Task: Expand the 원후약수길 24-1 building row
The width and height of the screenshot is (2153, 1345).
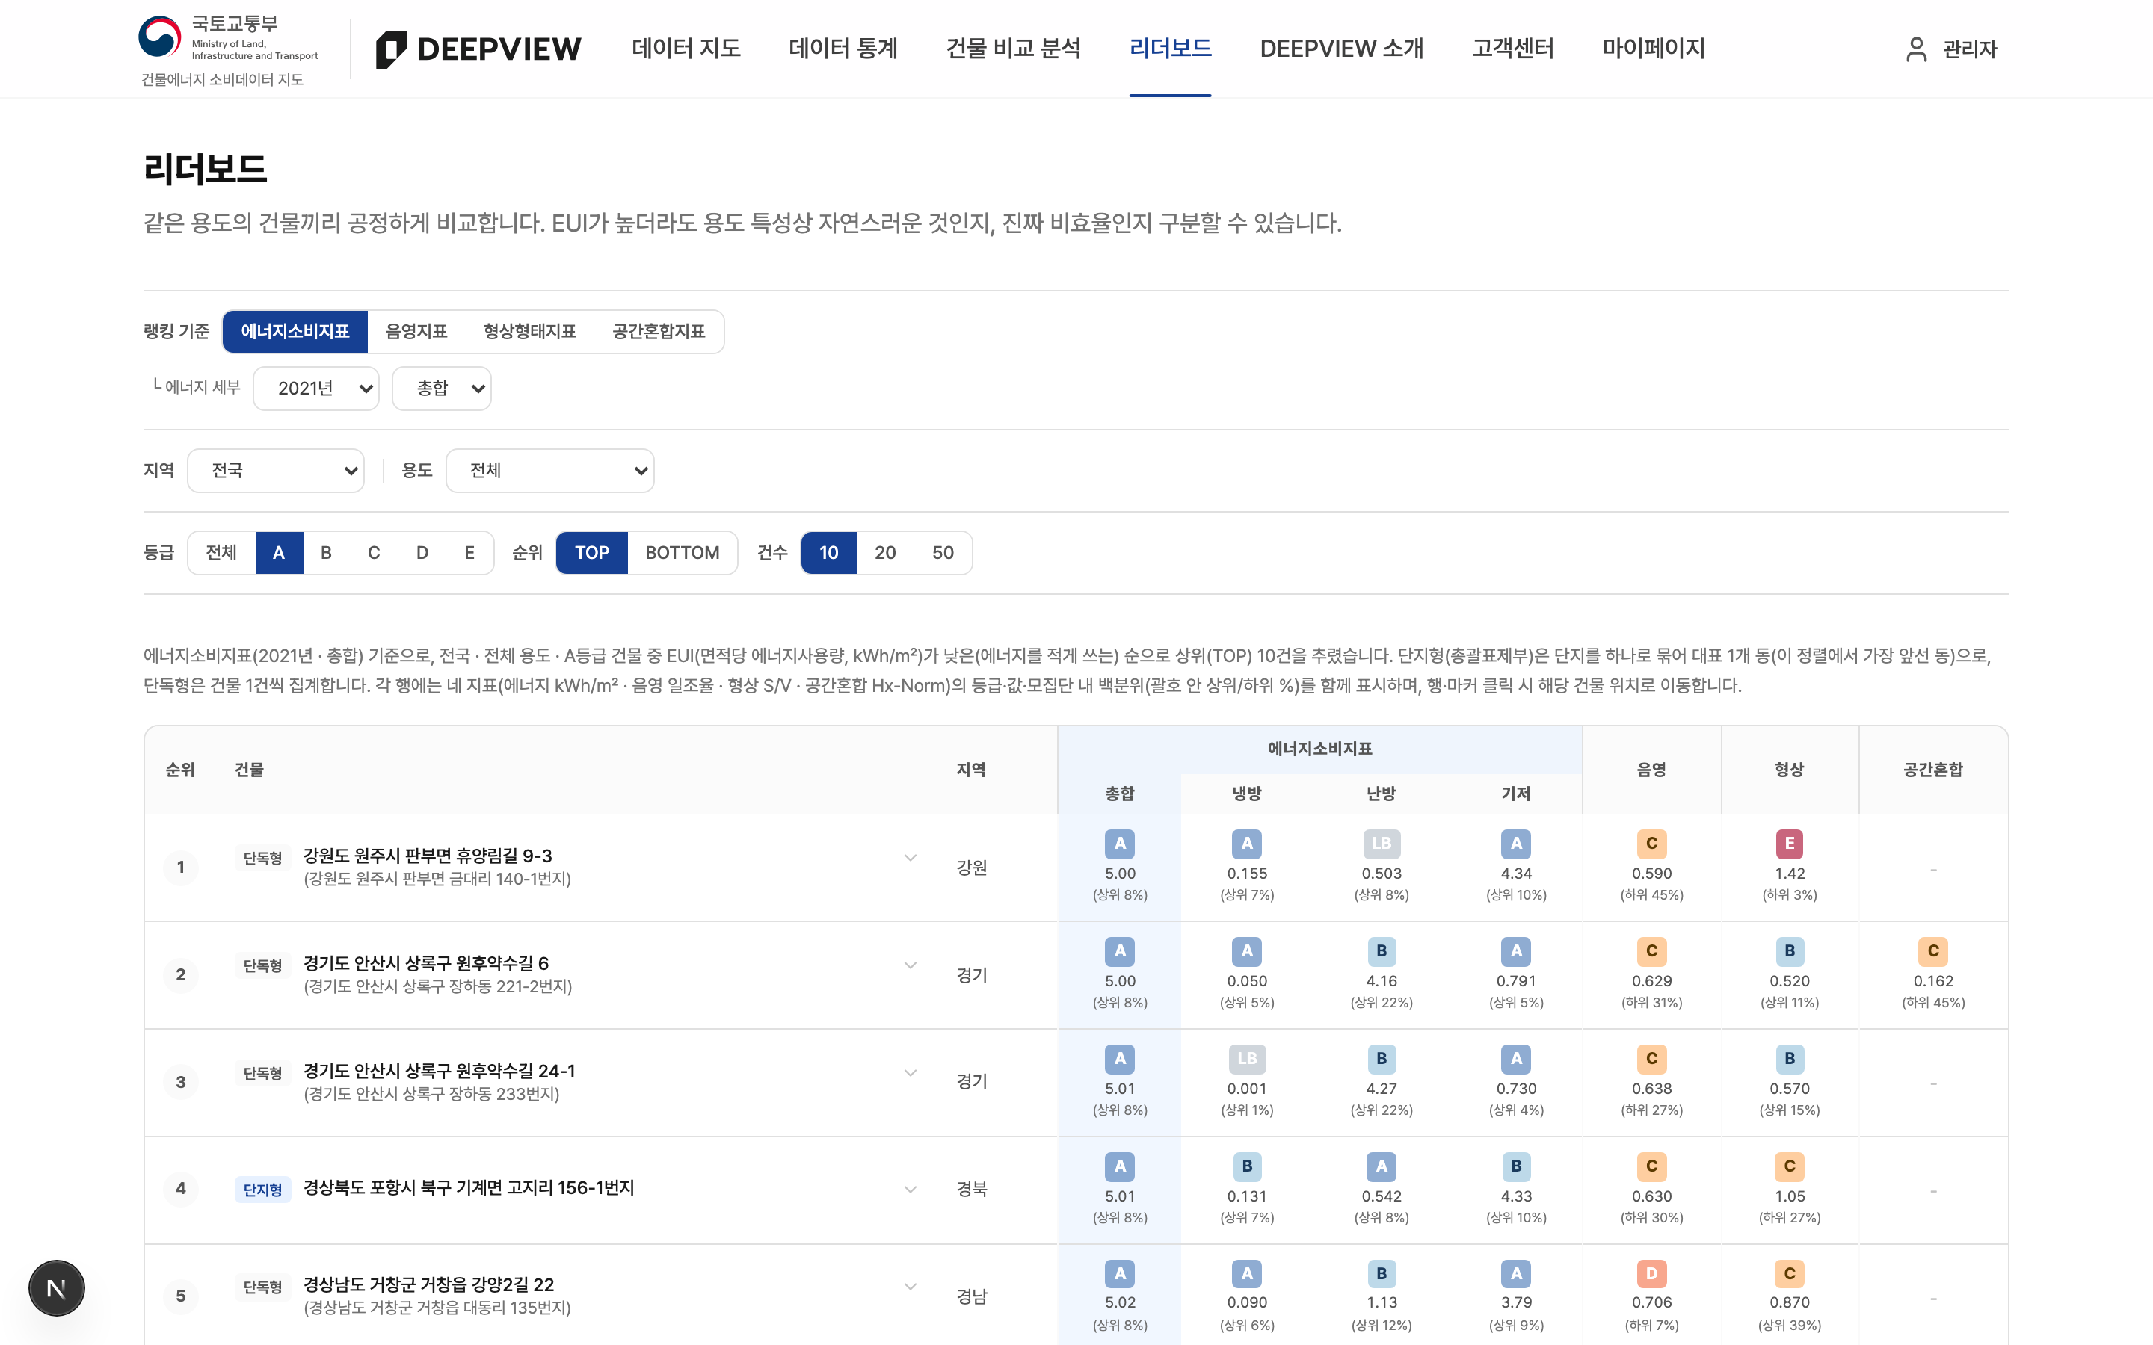Action: tap(910, 1073)
